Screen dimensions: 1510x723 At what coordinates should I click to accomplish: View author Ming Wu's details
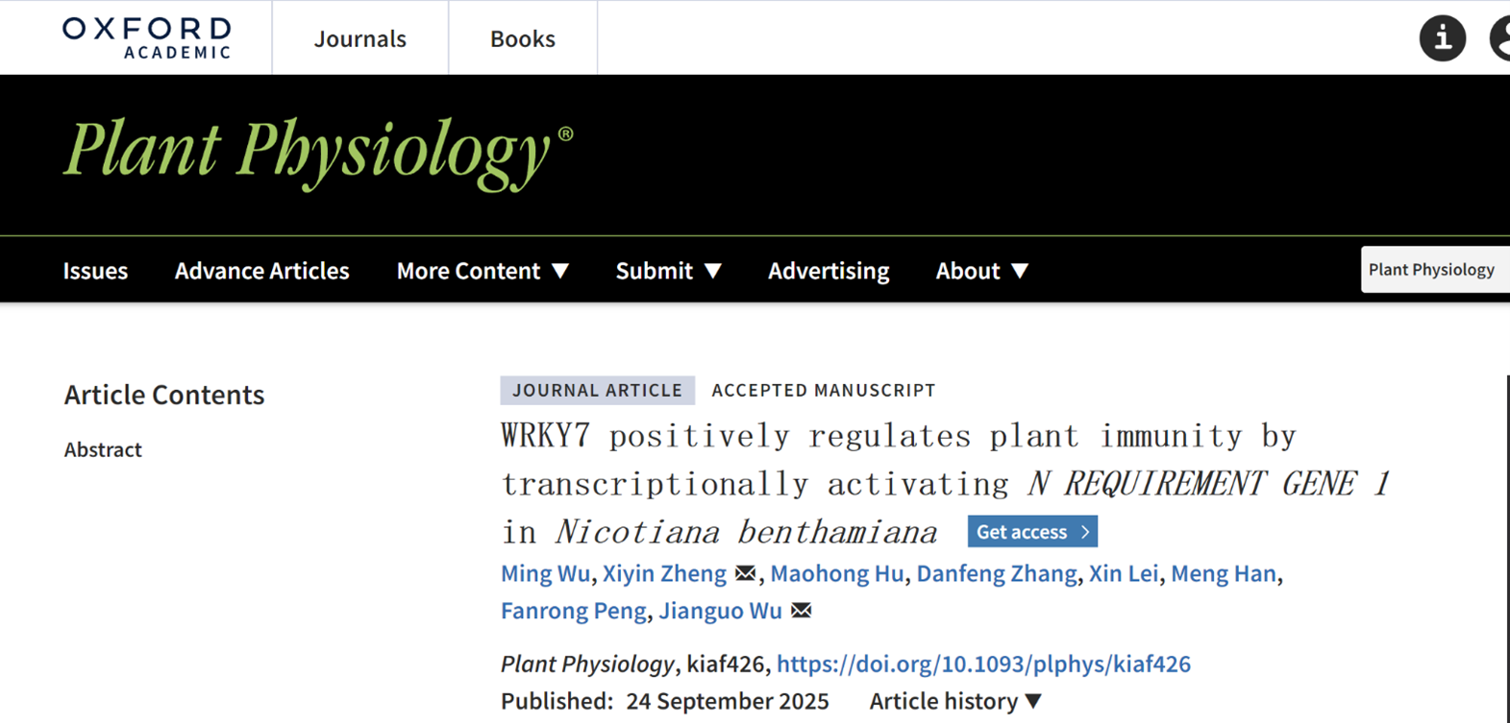tap(545, 573)
